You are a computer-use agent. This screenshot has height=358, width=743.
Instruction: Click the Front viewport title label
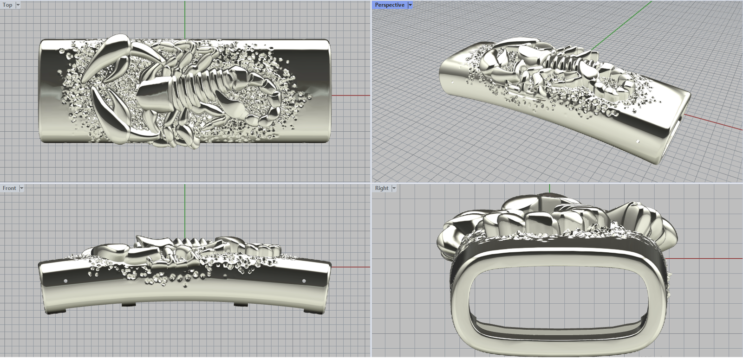click(9, 188)
